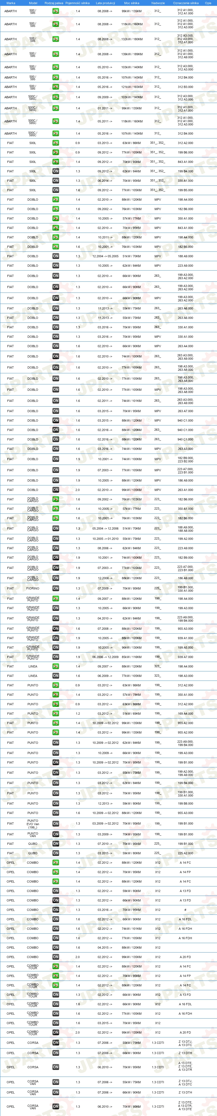The image size is (217, 1116).
Task: Click diesel ON icon in Punto EVO Van row
Action: click(x=55, y=823)
